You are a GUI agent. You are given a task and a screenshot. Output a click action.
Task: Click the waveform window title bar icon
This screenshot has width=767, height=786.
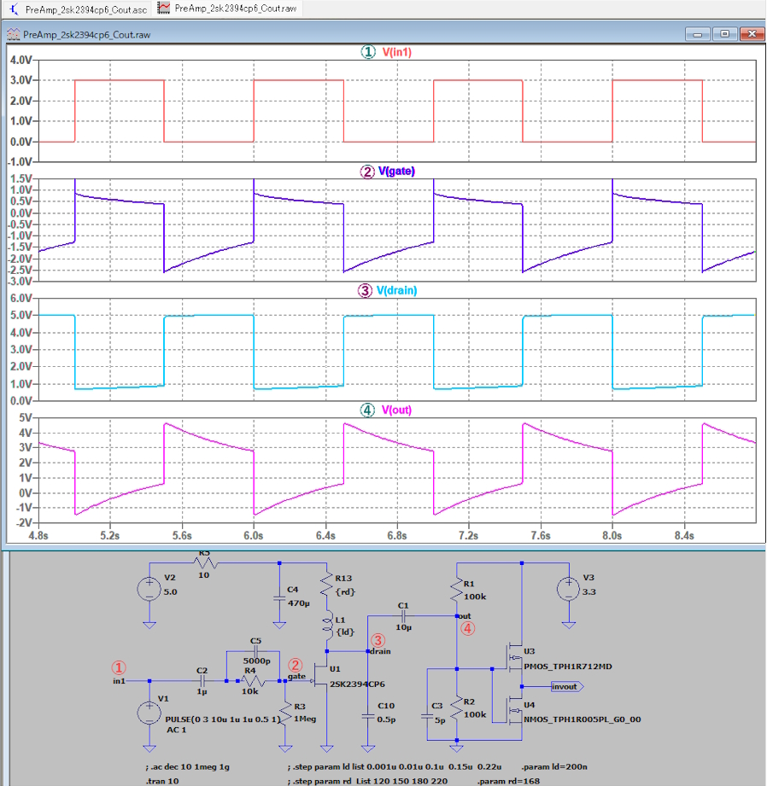13,35
